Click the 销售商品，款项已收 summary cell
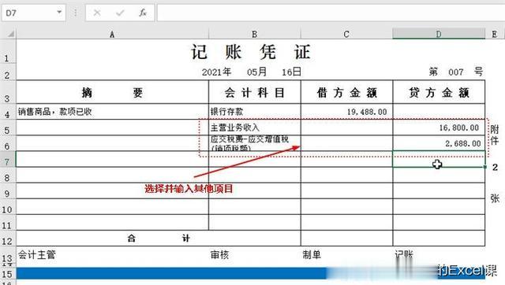 pyautogui.click(x=112, y=112)
